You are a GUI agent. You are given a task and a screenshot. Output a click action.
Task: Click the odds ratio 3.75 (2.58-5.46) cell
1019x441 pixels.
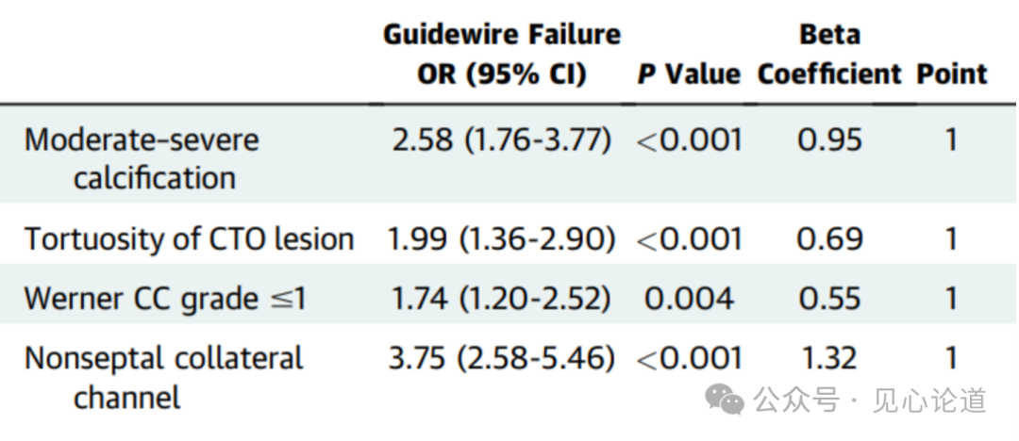coord(502,358)
